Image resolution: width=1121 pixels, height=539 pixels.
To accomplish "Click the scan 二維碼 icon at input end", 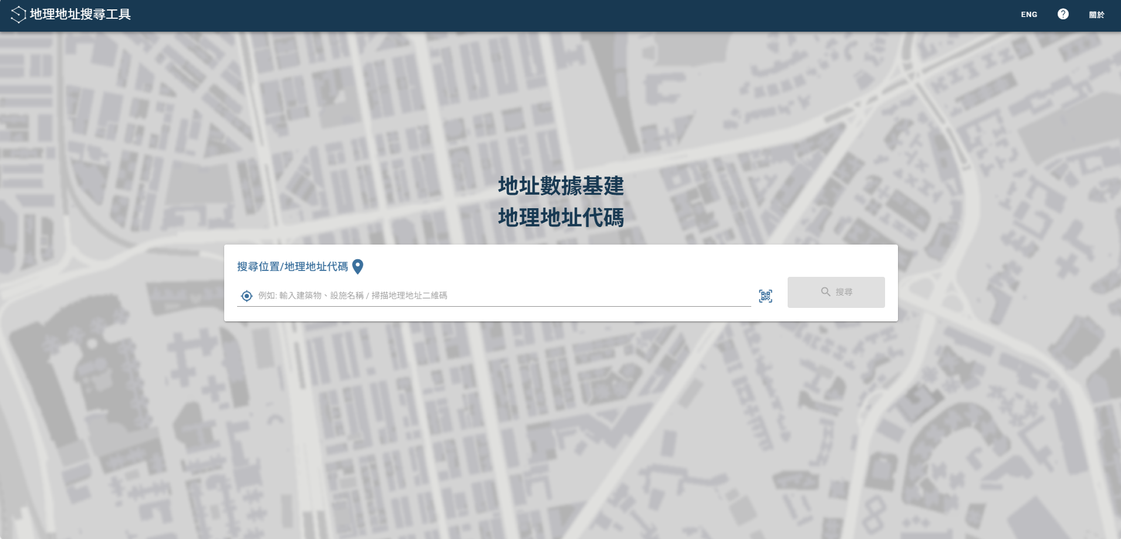I will point(765,296).
